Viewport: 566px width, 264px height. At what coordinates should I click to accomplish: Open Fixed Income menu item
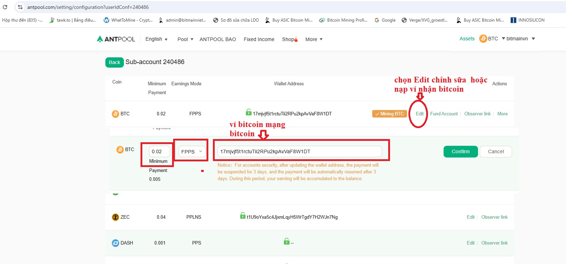(x=259, y=39)
